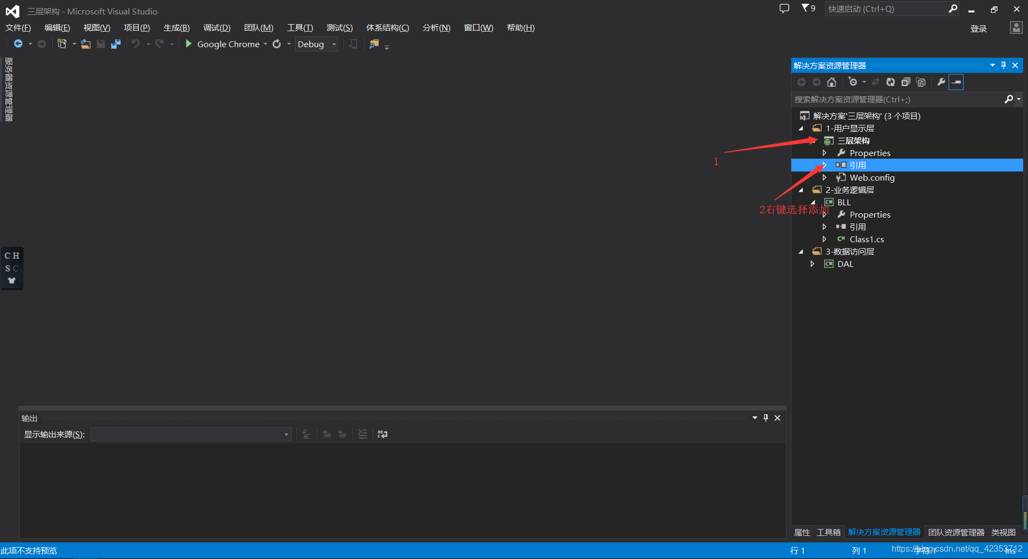The height and width of the screenshot is (559, 1028).
Task: Switch to the 团队资源管理器 tab
Action: (956, 532)
